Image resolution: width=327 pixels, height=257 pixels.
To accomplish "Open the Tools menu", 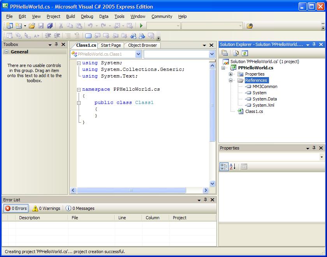I will click(x=119, y=16).
